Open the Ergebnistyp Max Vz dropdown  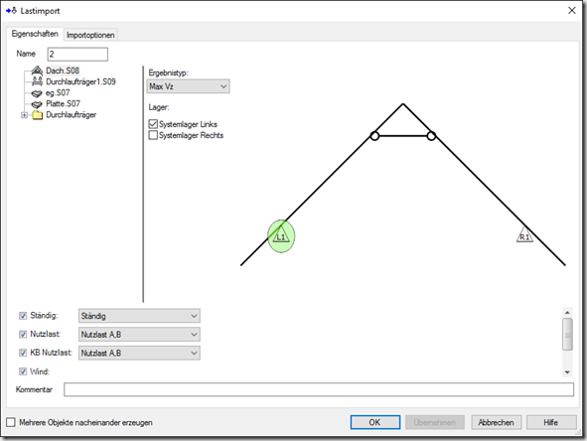[x=189, y=86]
